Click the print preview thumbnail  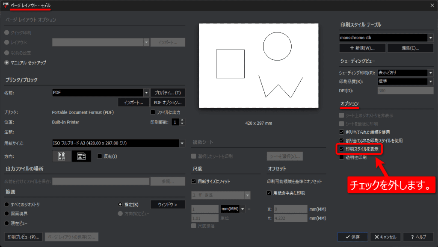(x=258, y=65)
